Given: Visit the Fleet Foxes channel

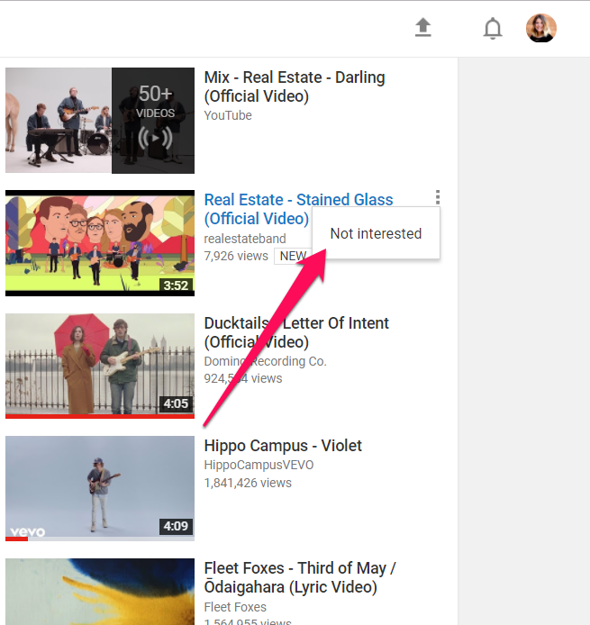Looking at the screenshot, I should point(235,607).
